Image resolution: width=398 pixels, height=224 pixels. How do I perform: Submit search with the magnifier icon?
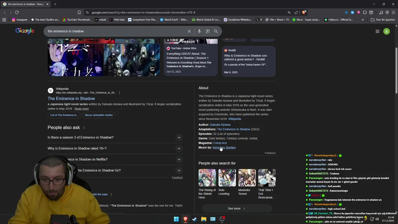(x=216, y=31)
